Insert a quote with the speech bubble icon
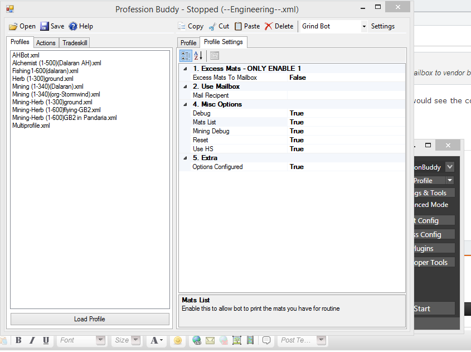 coord(266,340)
